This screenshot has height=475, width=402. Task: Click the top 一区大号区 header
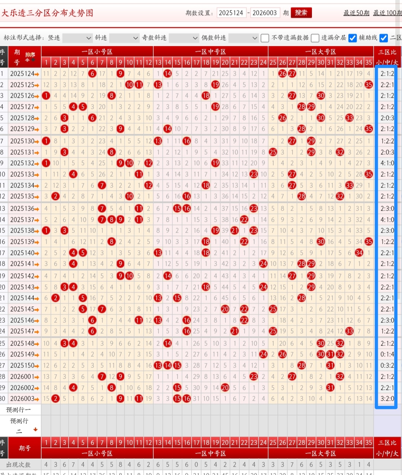(321, 52)
